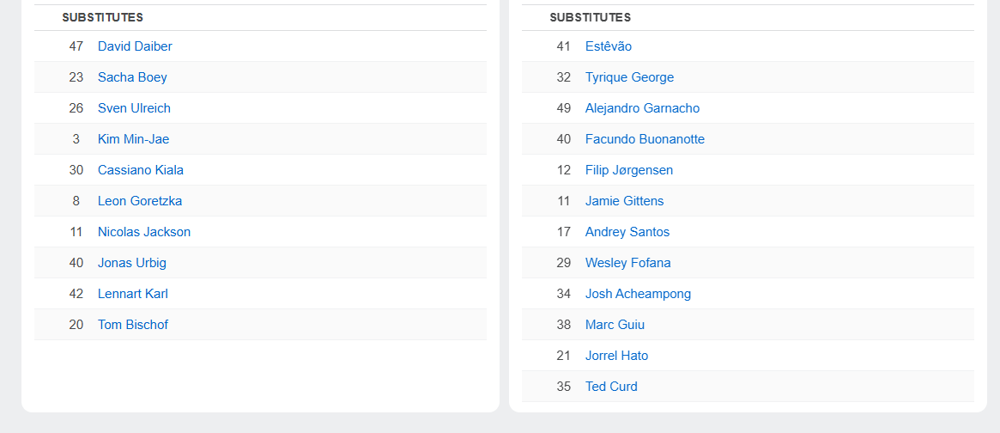1000x433 pixels.
Task: Select Alejandro Garnacho from the bench
Action: 642,108
